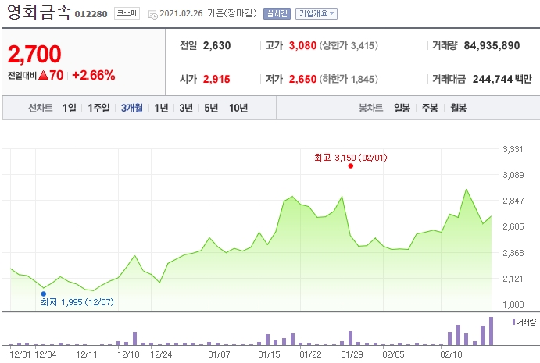Image resolution: width=540 pixels, height=363 pixels.
Task: Click the 01/07 date axis label
Action: 219,354
